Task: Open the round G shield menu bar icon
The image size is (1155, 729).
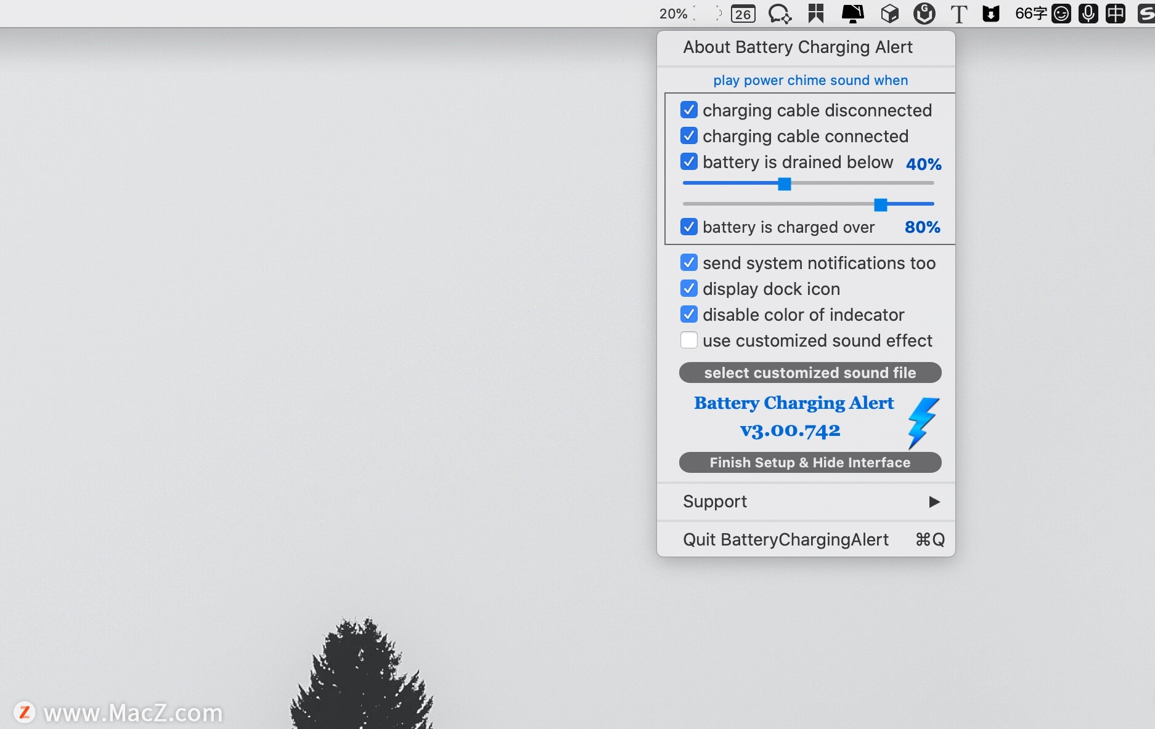Action: (x=924, y=14)
